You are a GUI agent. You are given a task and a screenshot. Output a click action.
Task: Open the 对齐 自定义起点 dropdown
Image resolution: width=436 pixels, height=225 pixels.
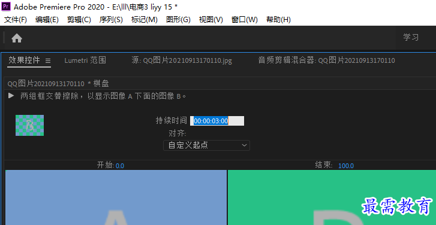tap(206, 145)
